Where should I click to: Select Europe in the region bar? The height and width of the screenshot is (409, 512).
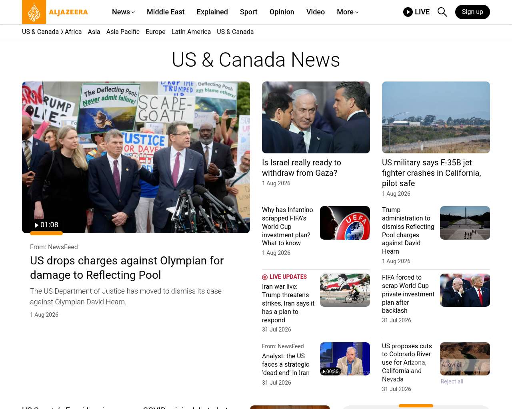coord(156,32)
